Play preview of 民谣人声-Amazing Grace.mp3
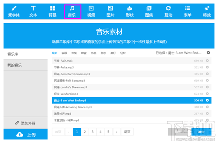218x143 pixels. [207, 107]
